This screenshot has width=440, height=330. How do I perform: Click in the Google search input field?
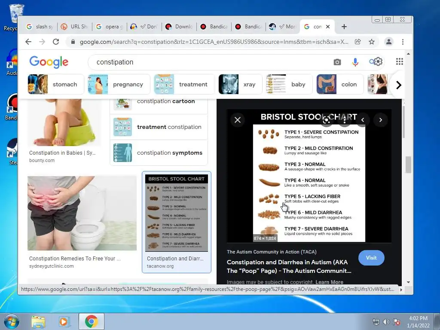[208, 62]
